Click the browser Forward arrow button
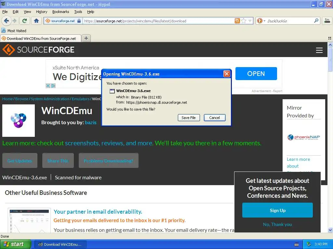The height and width of the screenshot is (249, 333). (x=14, y=21)
